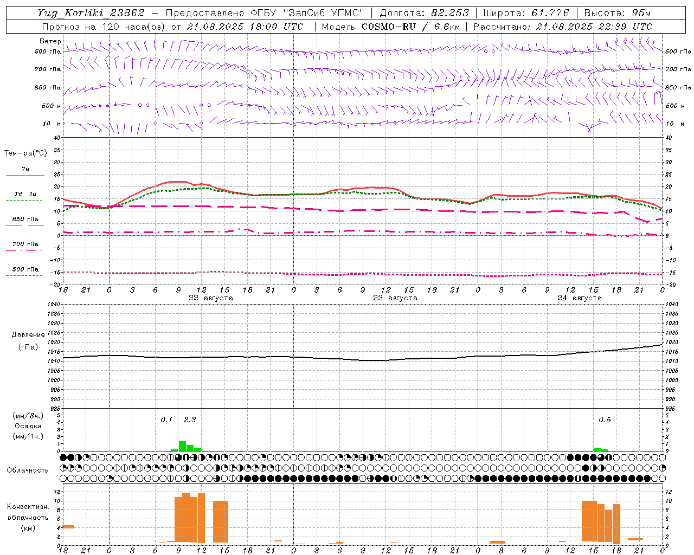Click the dashed line sample under 'Td 2м'

click(x=24, y=201)
